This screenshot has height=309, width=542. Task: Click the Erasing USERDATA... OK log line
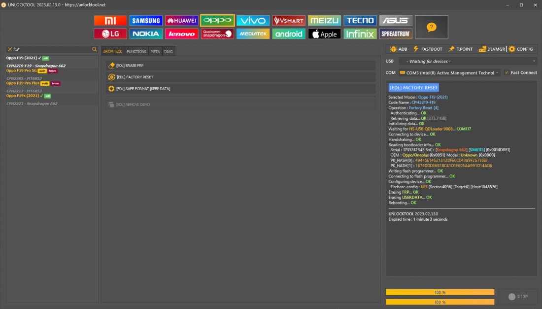tap(410, 197)
